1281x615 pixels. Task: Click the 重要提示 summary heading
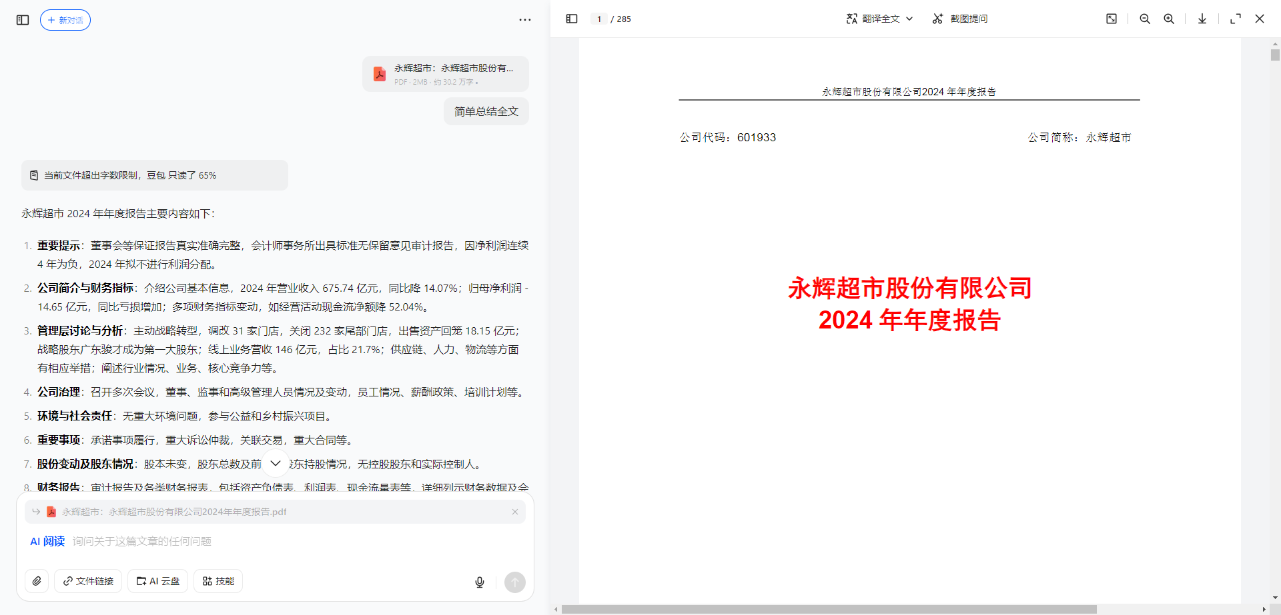(x=59, y=245)
